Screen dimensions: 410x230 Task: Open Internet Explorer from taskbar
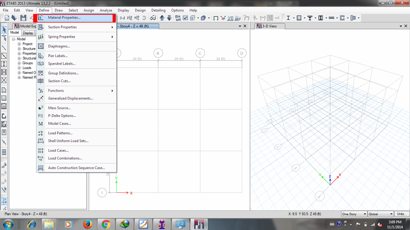(x=32, y=224)
